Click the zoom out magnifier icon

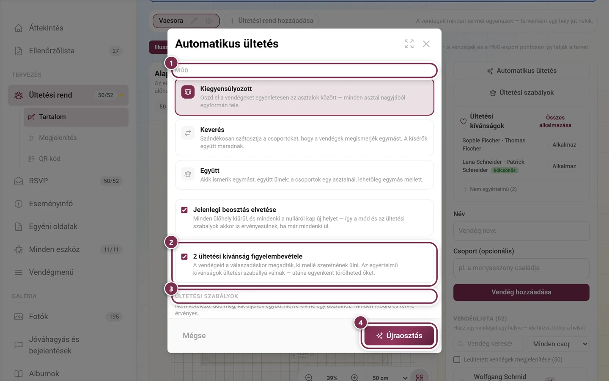(309, 378)
